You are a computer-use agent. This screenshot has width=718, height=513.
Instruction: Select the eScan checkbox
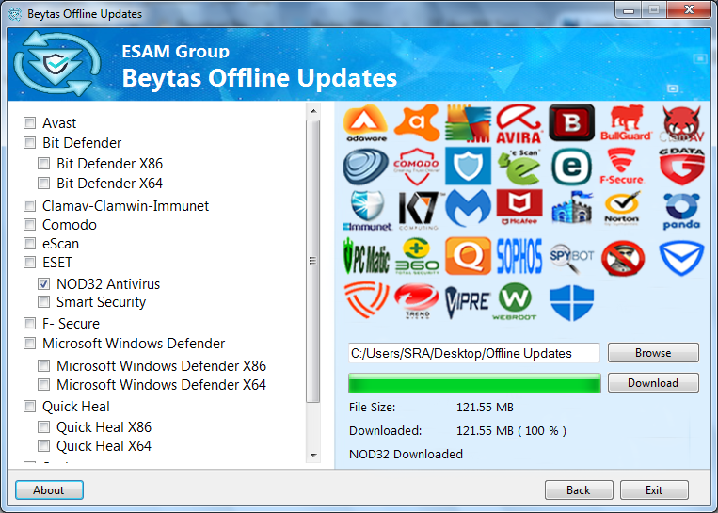pos(30,243)
